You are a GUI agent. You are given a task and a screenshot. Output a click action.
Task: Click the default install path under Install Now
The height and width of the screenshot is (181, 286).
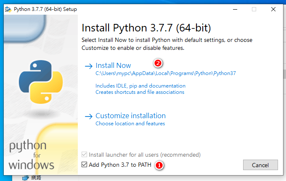pyautogui.click(x=166, y=73)
